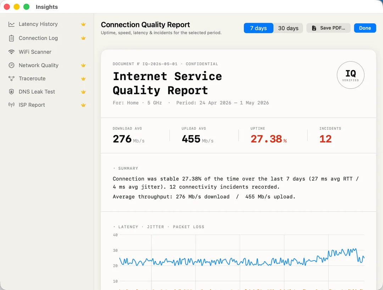383x290 pixels.
Task: Open the Traceroute tool
Action: click(x=47, y=78)
